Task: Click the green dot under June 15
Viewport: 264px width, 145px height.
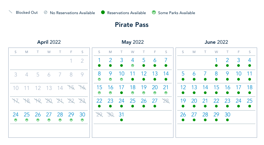Action: [x=216, y=93]
